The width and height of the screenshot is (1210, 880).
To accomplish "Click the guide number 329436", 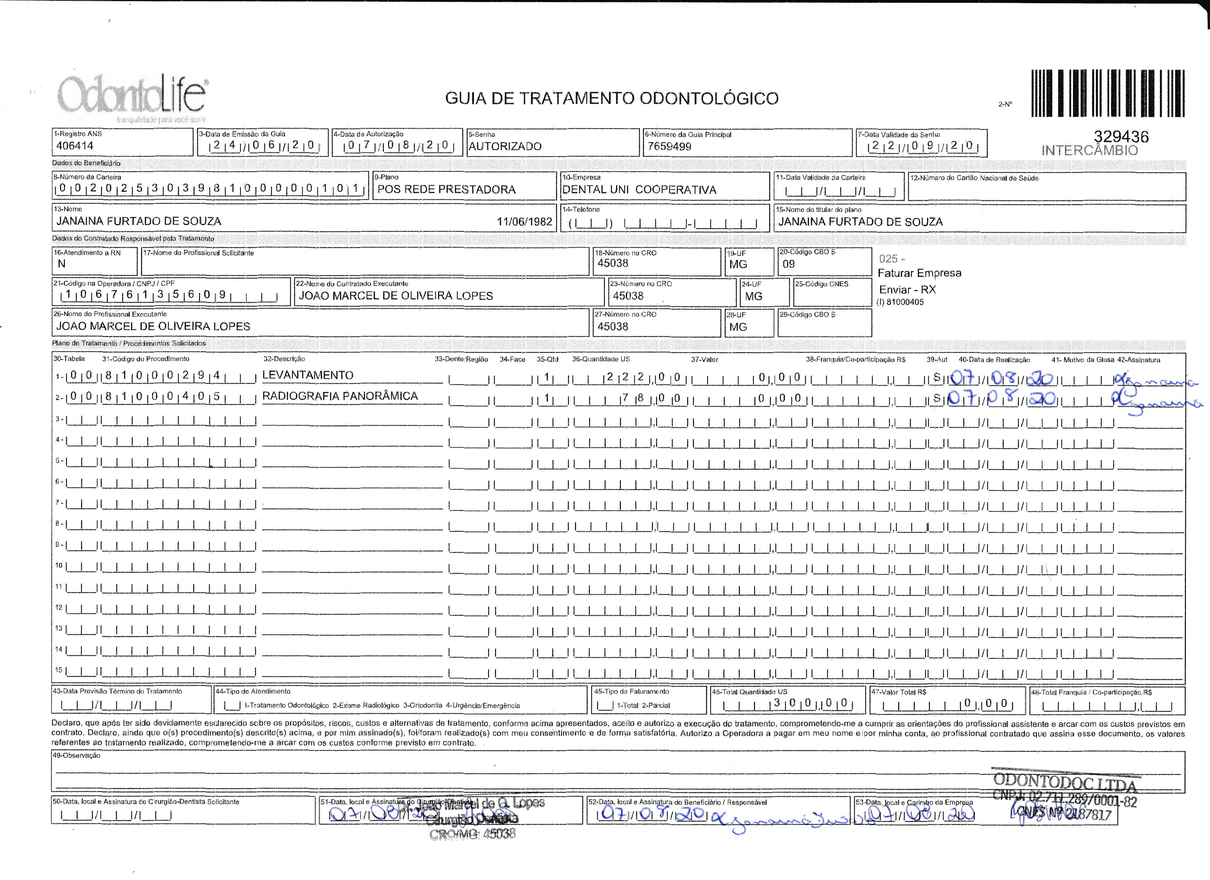I will click(1121, 137).
